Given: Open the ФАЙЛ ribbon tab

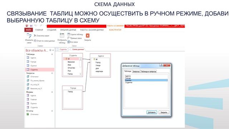Looking at the screenshot, I should click(x=29, y=30).
